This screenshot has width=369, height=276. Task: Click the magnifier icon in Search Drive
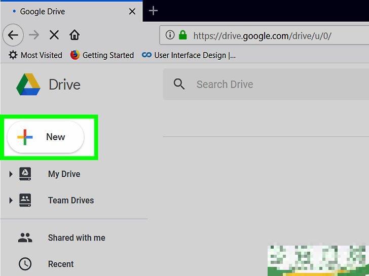coord(179,84)
